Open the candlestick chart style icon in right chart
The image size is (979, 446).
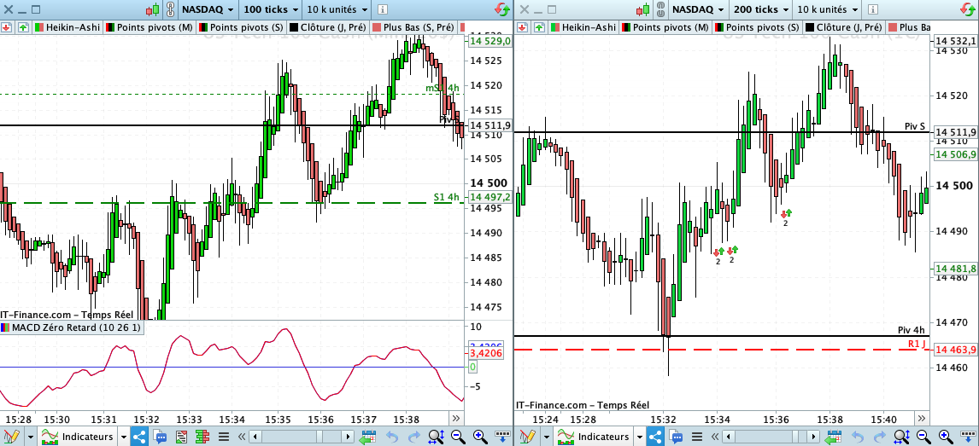coord(642,9)
